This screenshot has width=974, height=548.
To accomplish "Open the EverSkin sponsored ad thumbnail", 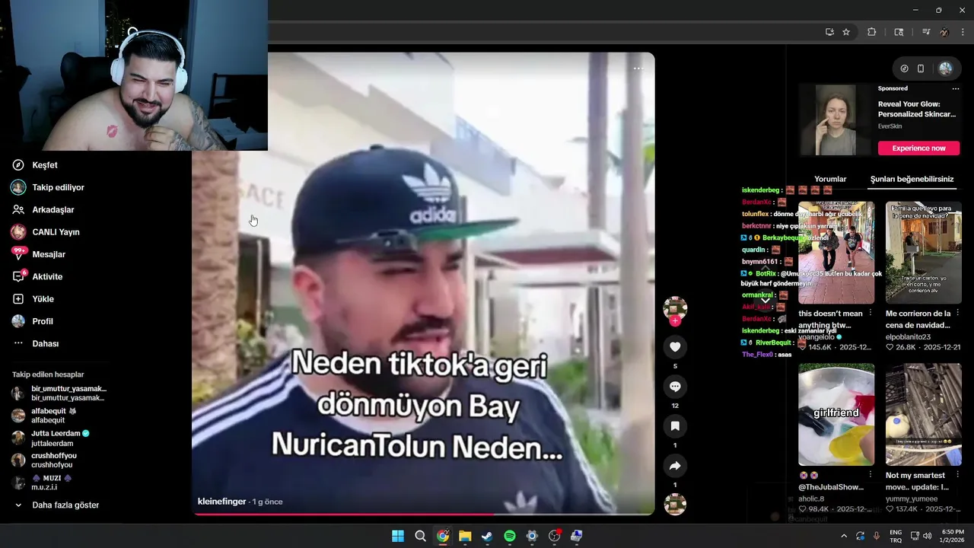I will [x=836, y=119].
